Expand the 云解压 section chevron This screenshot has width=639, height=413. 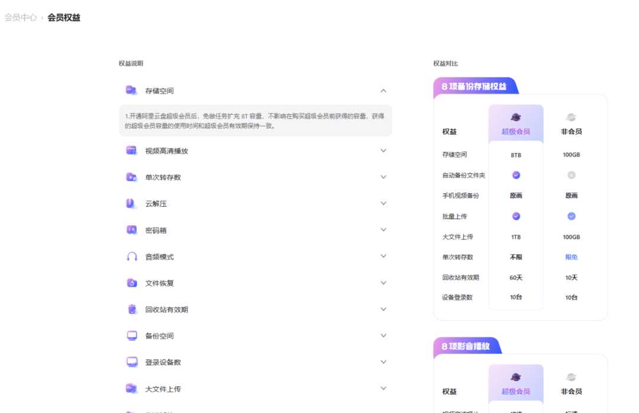383,203
